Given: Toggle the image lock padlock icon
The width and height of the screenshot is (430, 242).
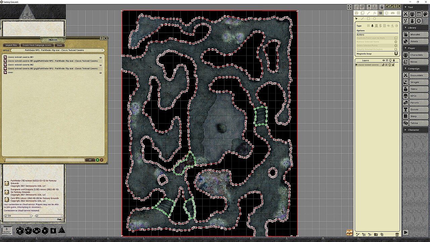Looking at the screenshot, I should pyautogui.click(x=382, y=7).
